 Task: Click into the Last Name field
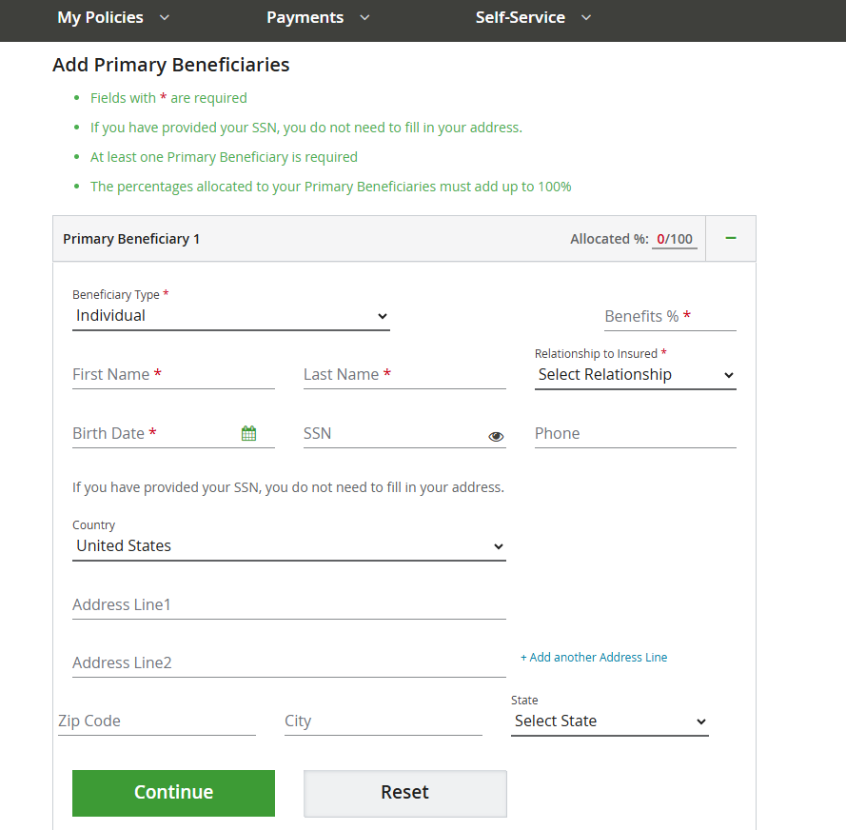[404, 375]
